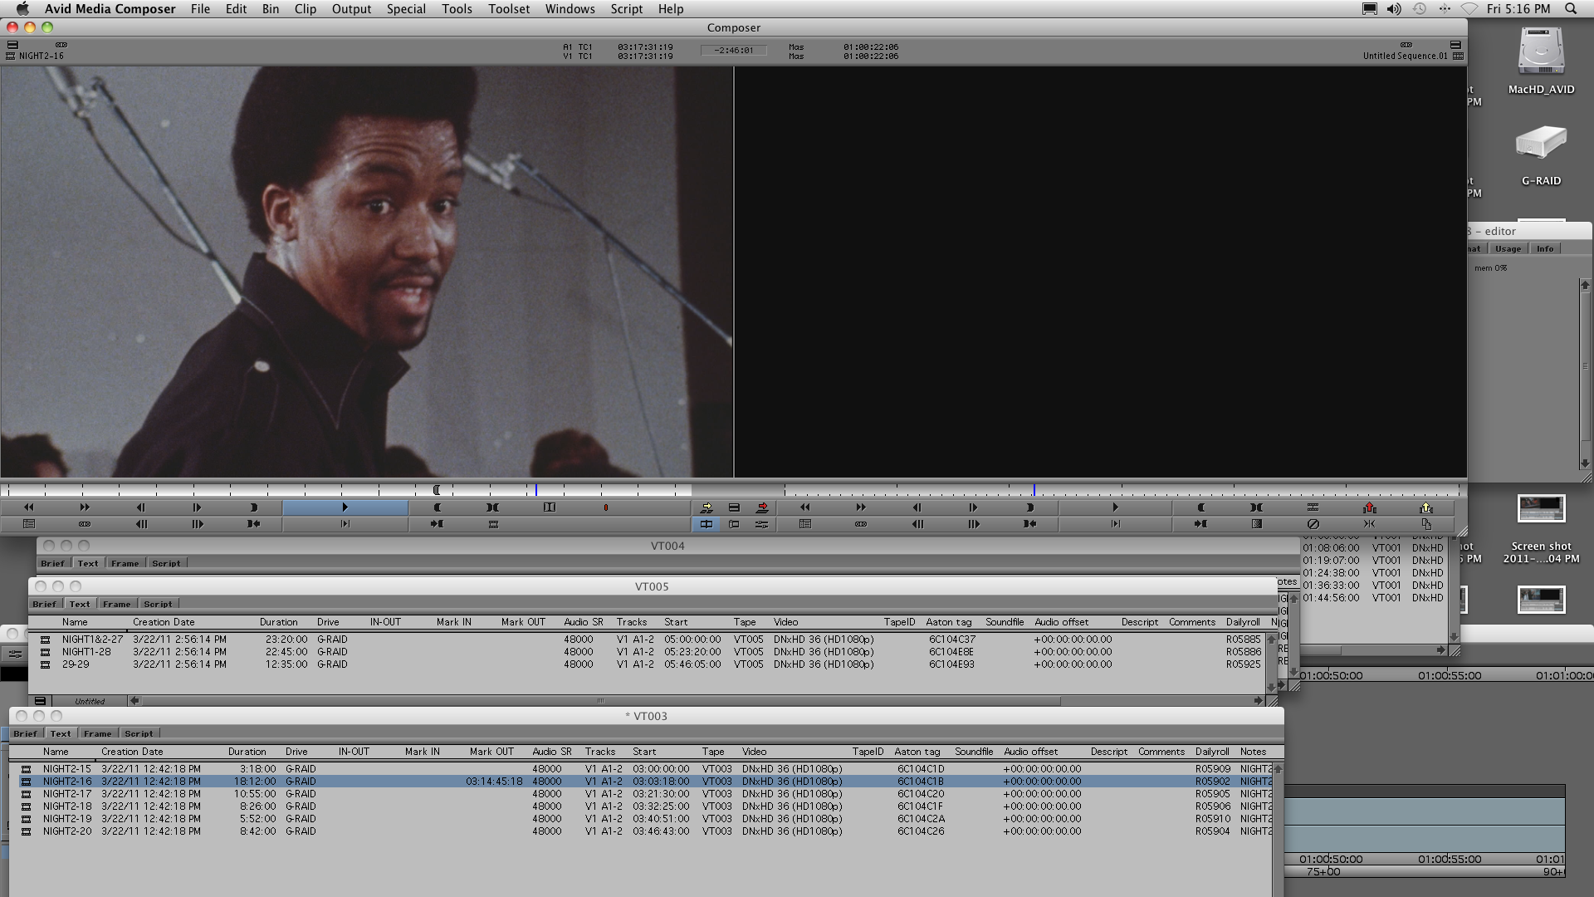Toggle the Trim mode button

[734, 524]
